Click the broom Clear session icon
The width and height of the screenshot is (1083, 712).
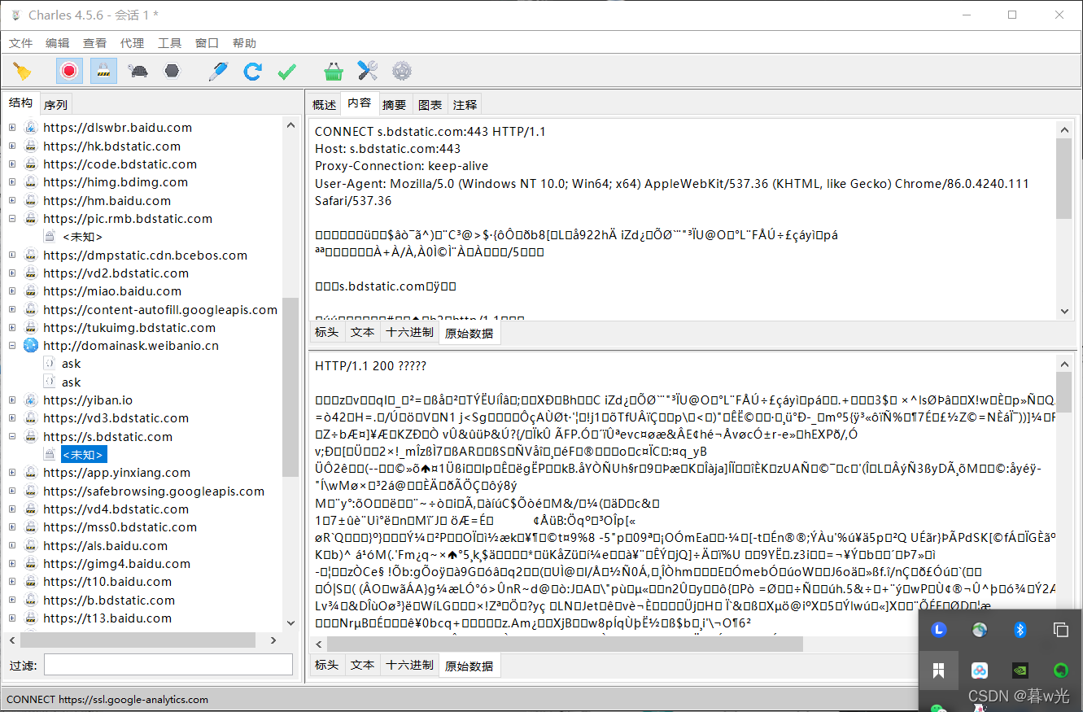pyautogui.click(x=23, y=71)
